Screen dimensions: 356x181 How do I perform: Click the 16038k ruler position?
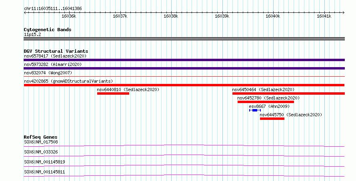171,16
